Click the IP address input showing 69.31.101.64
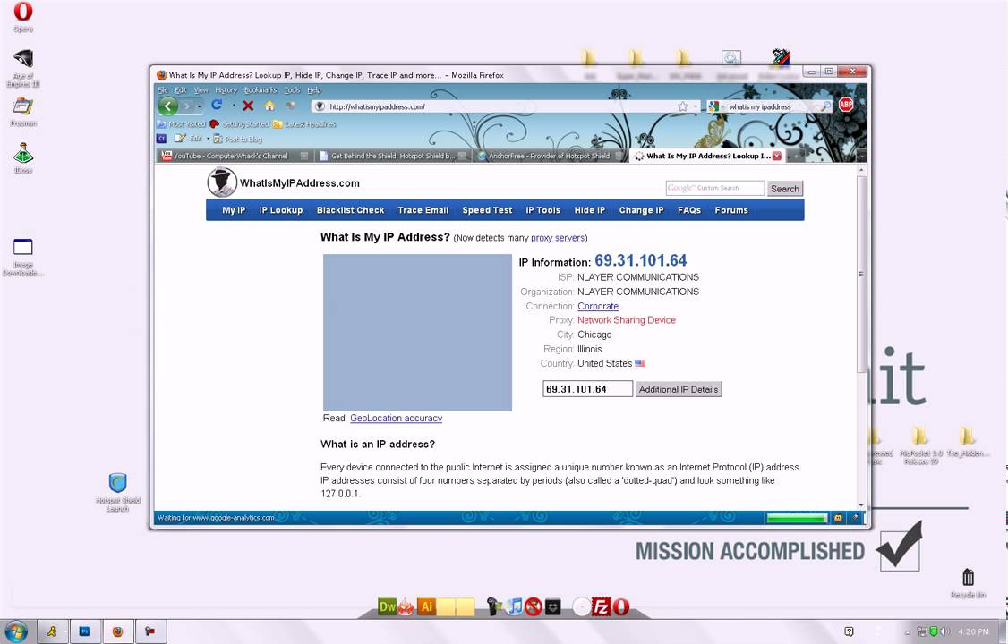Image resolution: width=1008 pixels, height=644 pixels. point(587,389)
